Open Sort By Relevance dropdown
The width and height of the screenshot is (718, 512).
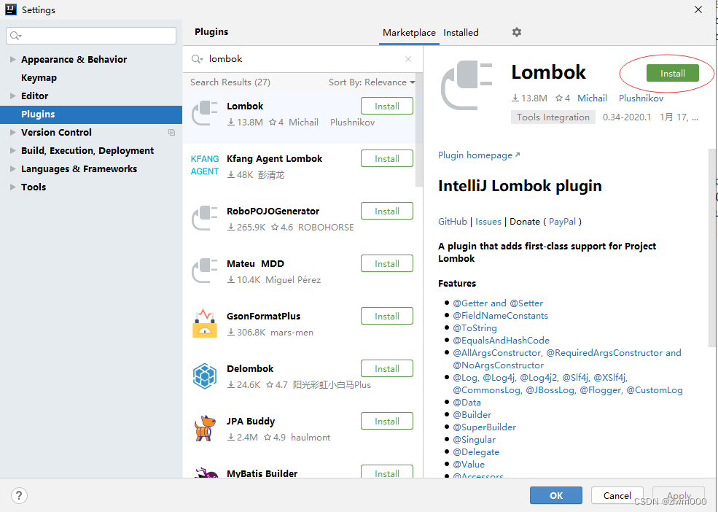tap(372, 82)
